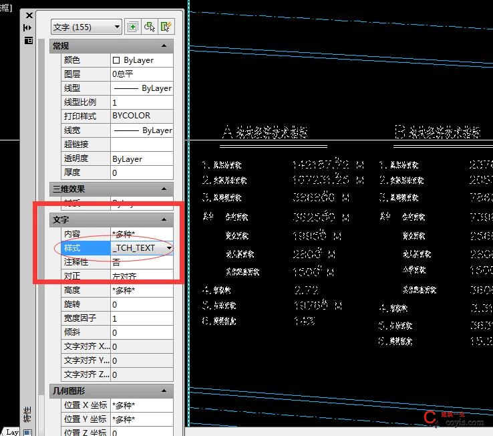Select the 样式 property label

click(86, 248)
